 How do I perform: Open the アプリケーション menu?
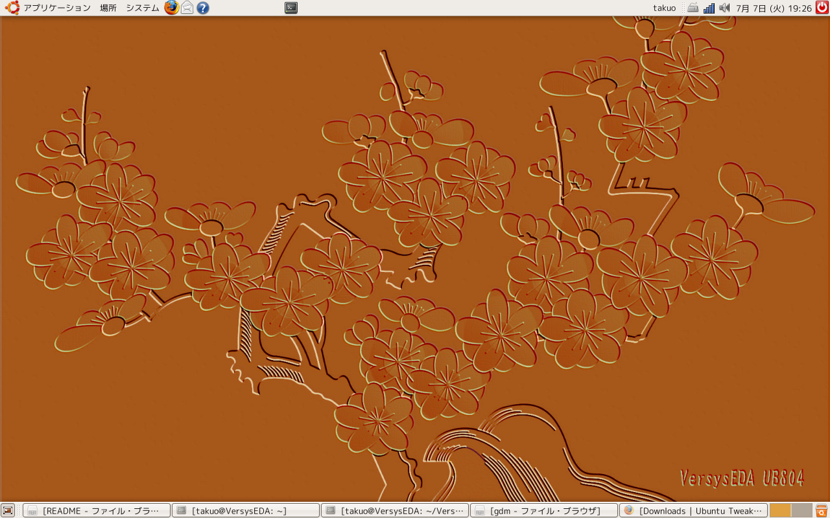pyautogui.click(x=48, y=8)
